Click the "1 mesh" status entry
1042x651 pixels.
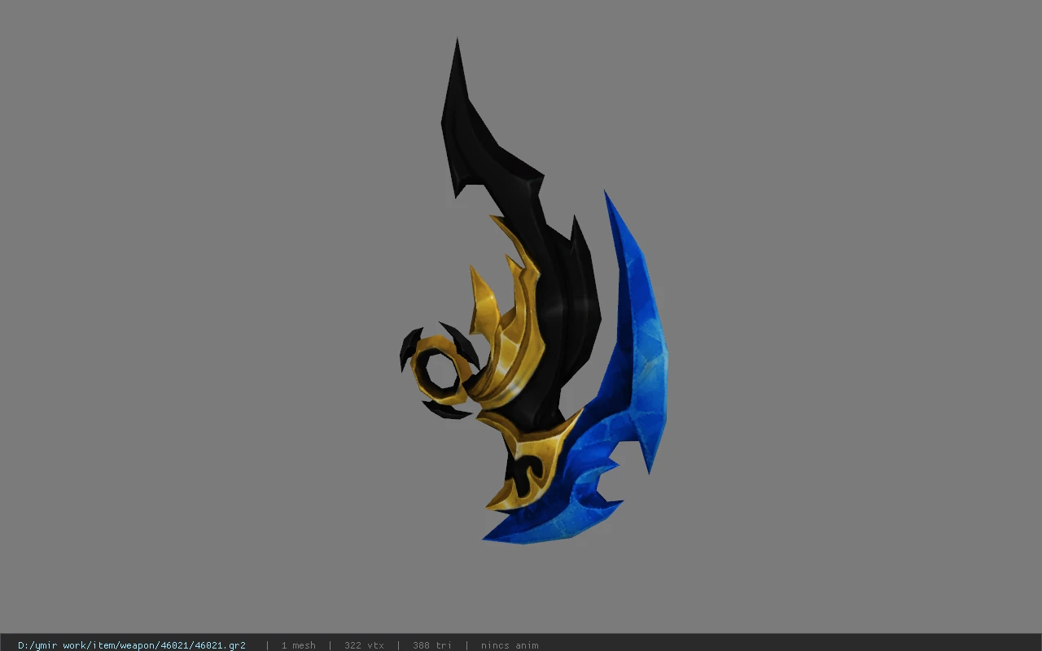click(299, 645)
